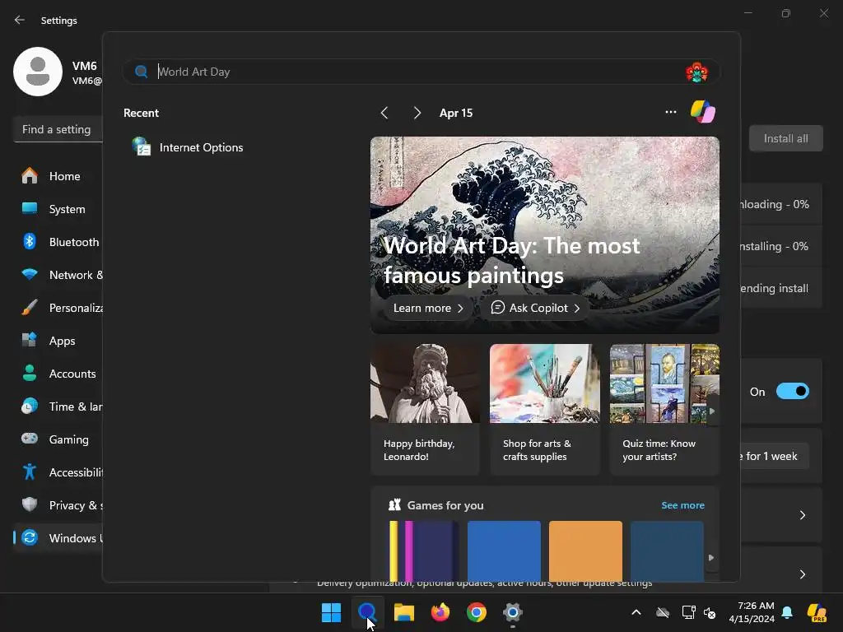Image resolution: width=843 pixels, height=632 pixels.
Task: Open Personalization in Settings sidebar
Action: click(x=58, y=308)
